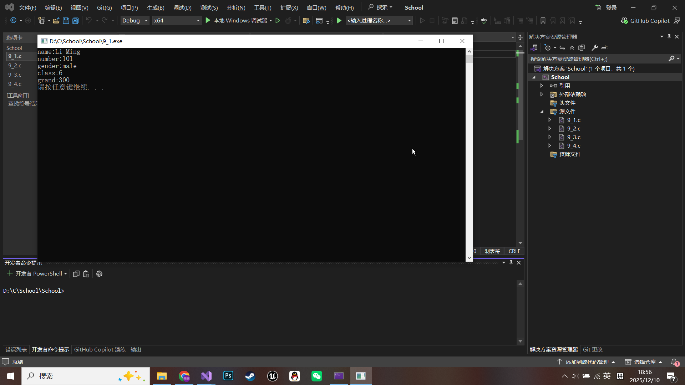Expand the 9_2.c node in Solution Explorer
The image size is (685, 385).
[x=550, y=129]
